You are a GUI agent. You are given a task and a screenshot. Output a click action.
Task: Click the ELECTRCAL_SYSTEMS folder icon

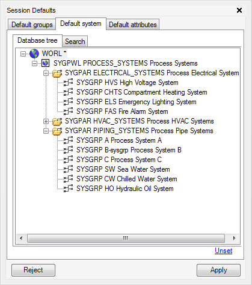(x=57, y=73)
